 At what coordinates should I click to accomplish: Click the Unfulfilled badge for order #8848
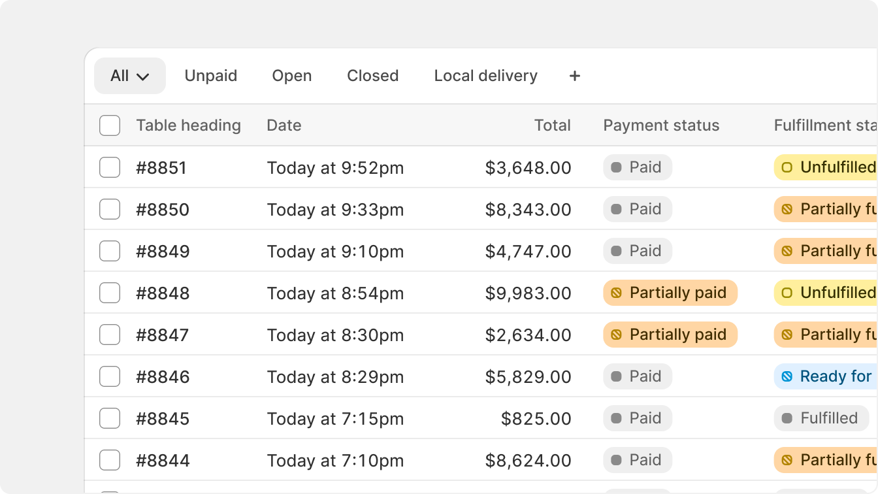pyautogui.click(x=826, y=293)
